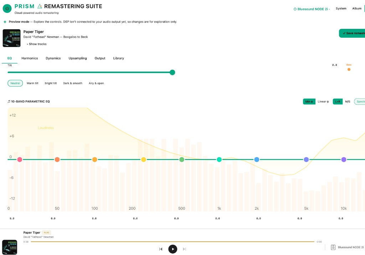This screenshot has height=255, width=365.
Task: Select the pink leftmost EQ band node
Action: (x=20, y=160)
